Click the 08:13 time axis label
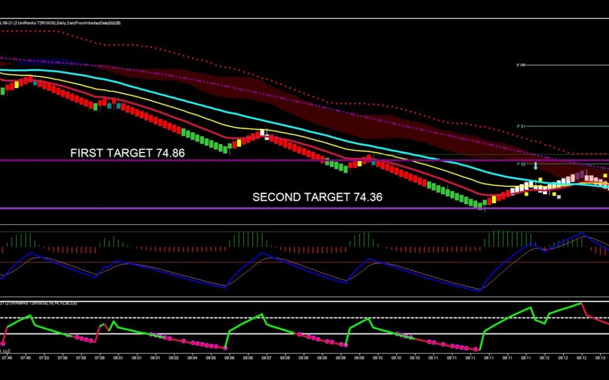The height and width of the screenshot is (380, 609). [600, 357]
